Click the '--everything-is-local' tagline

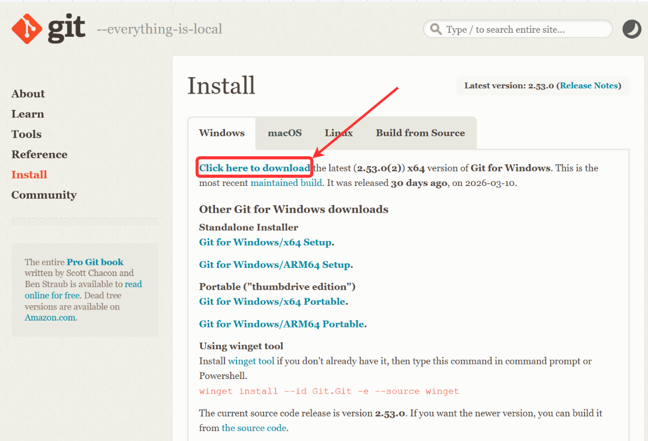point(160,29)
